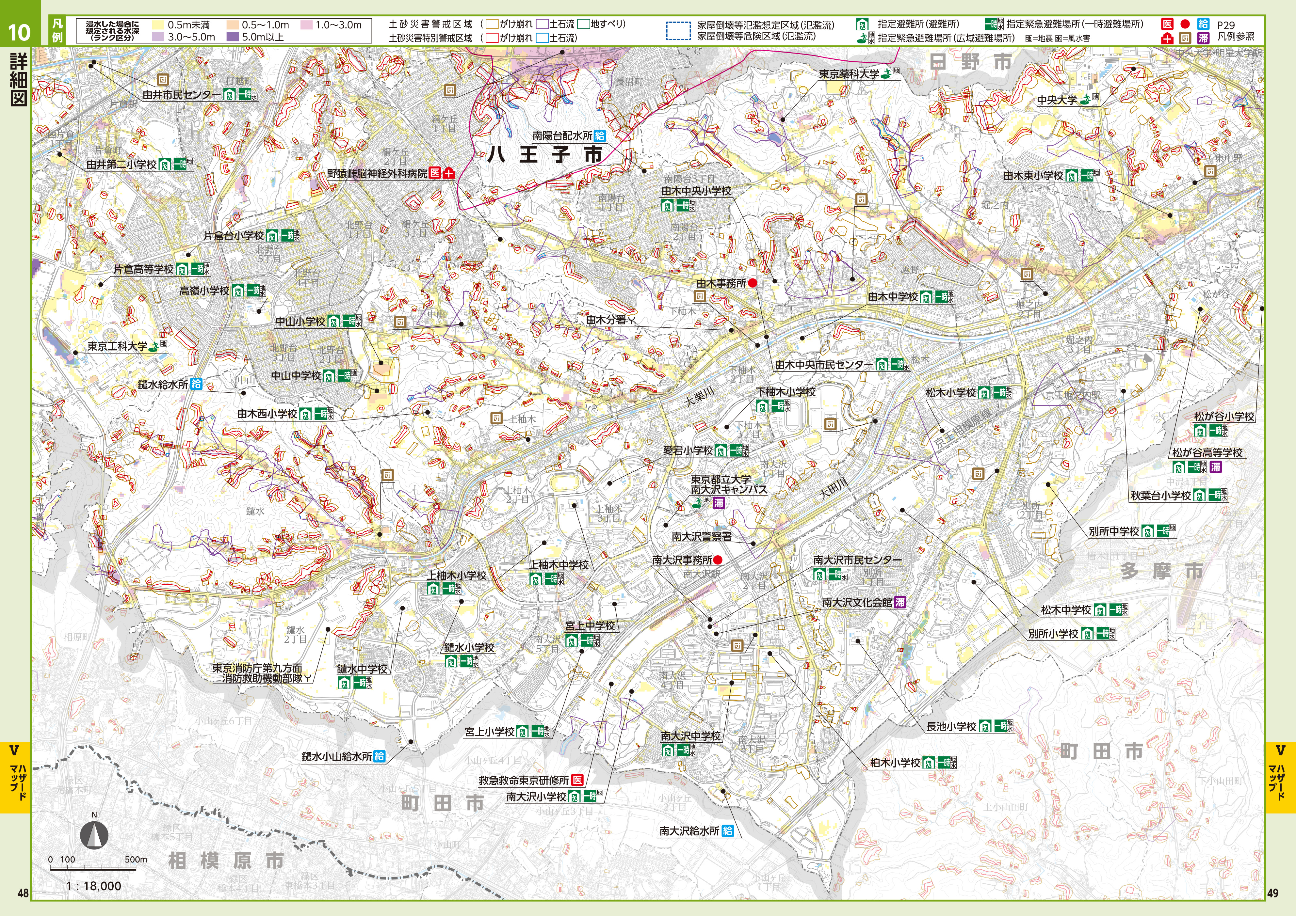1296x916 pixels.
Task: Click the 500m scale bar label
Action: 136,860
